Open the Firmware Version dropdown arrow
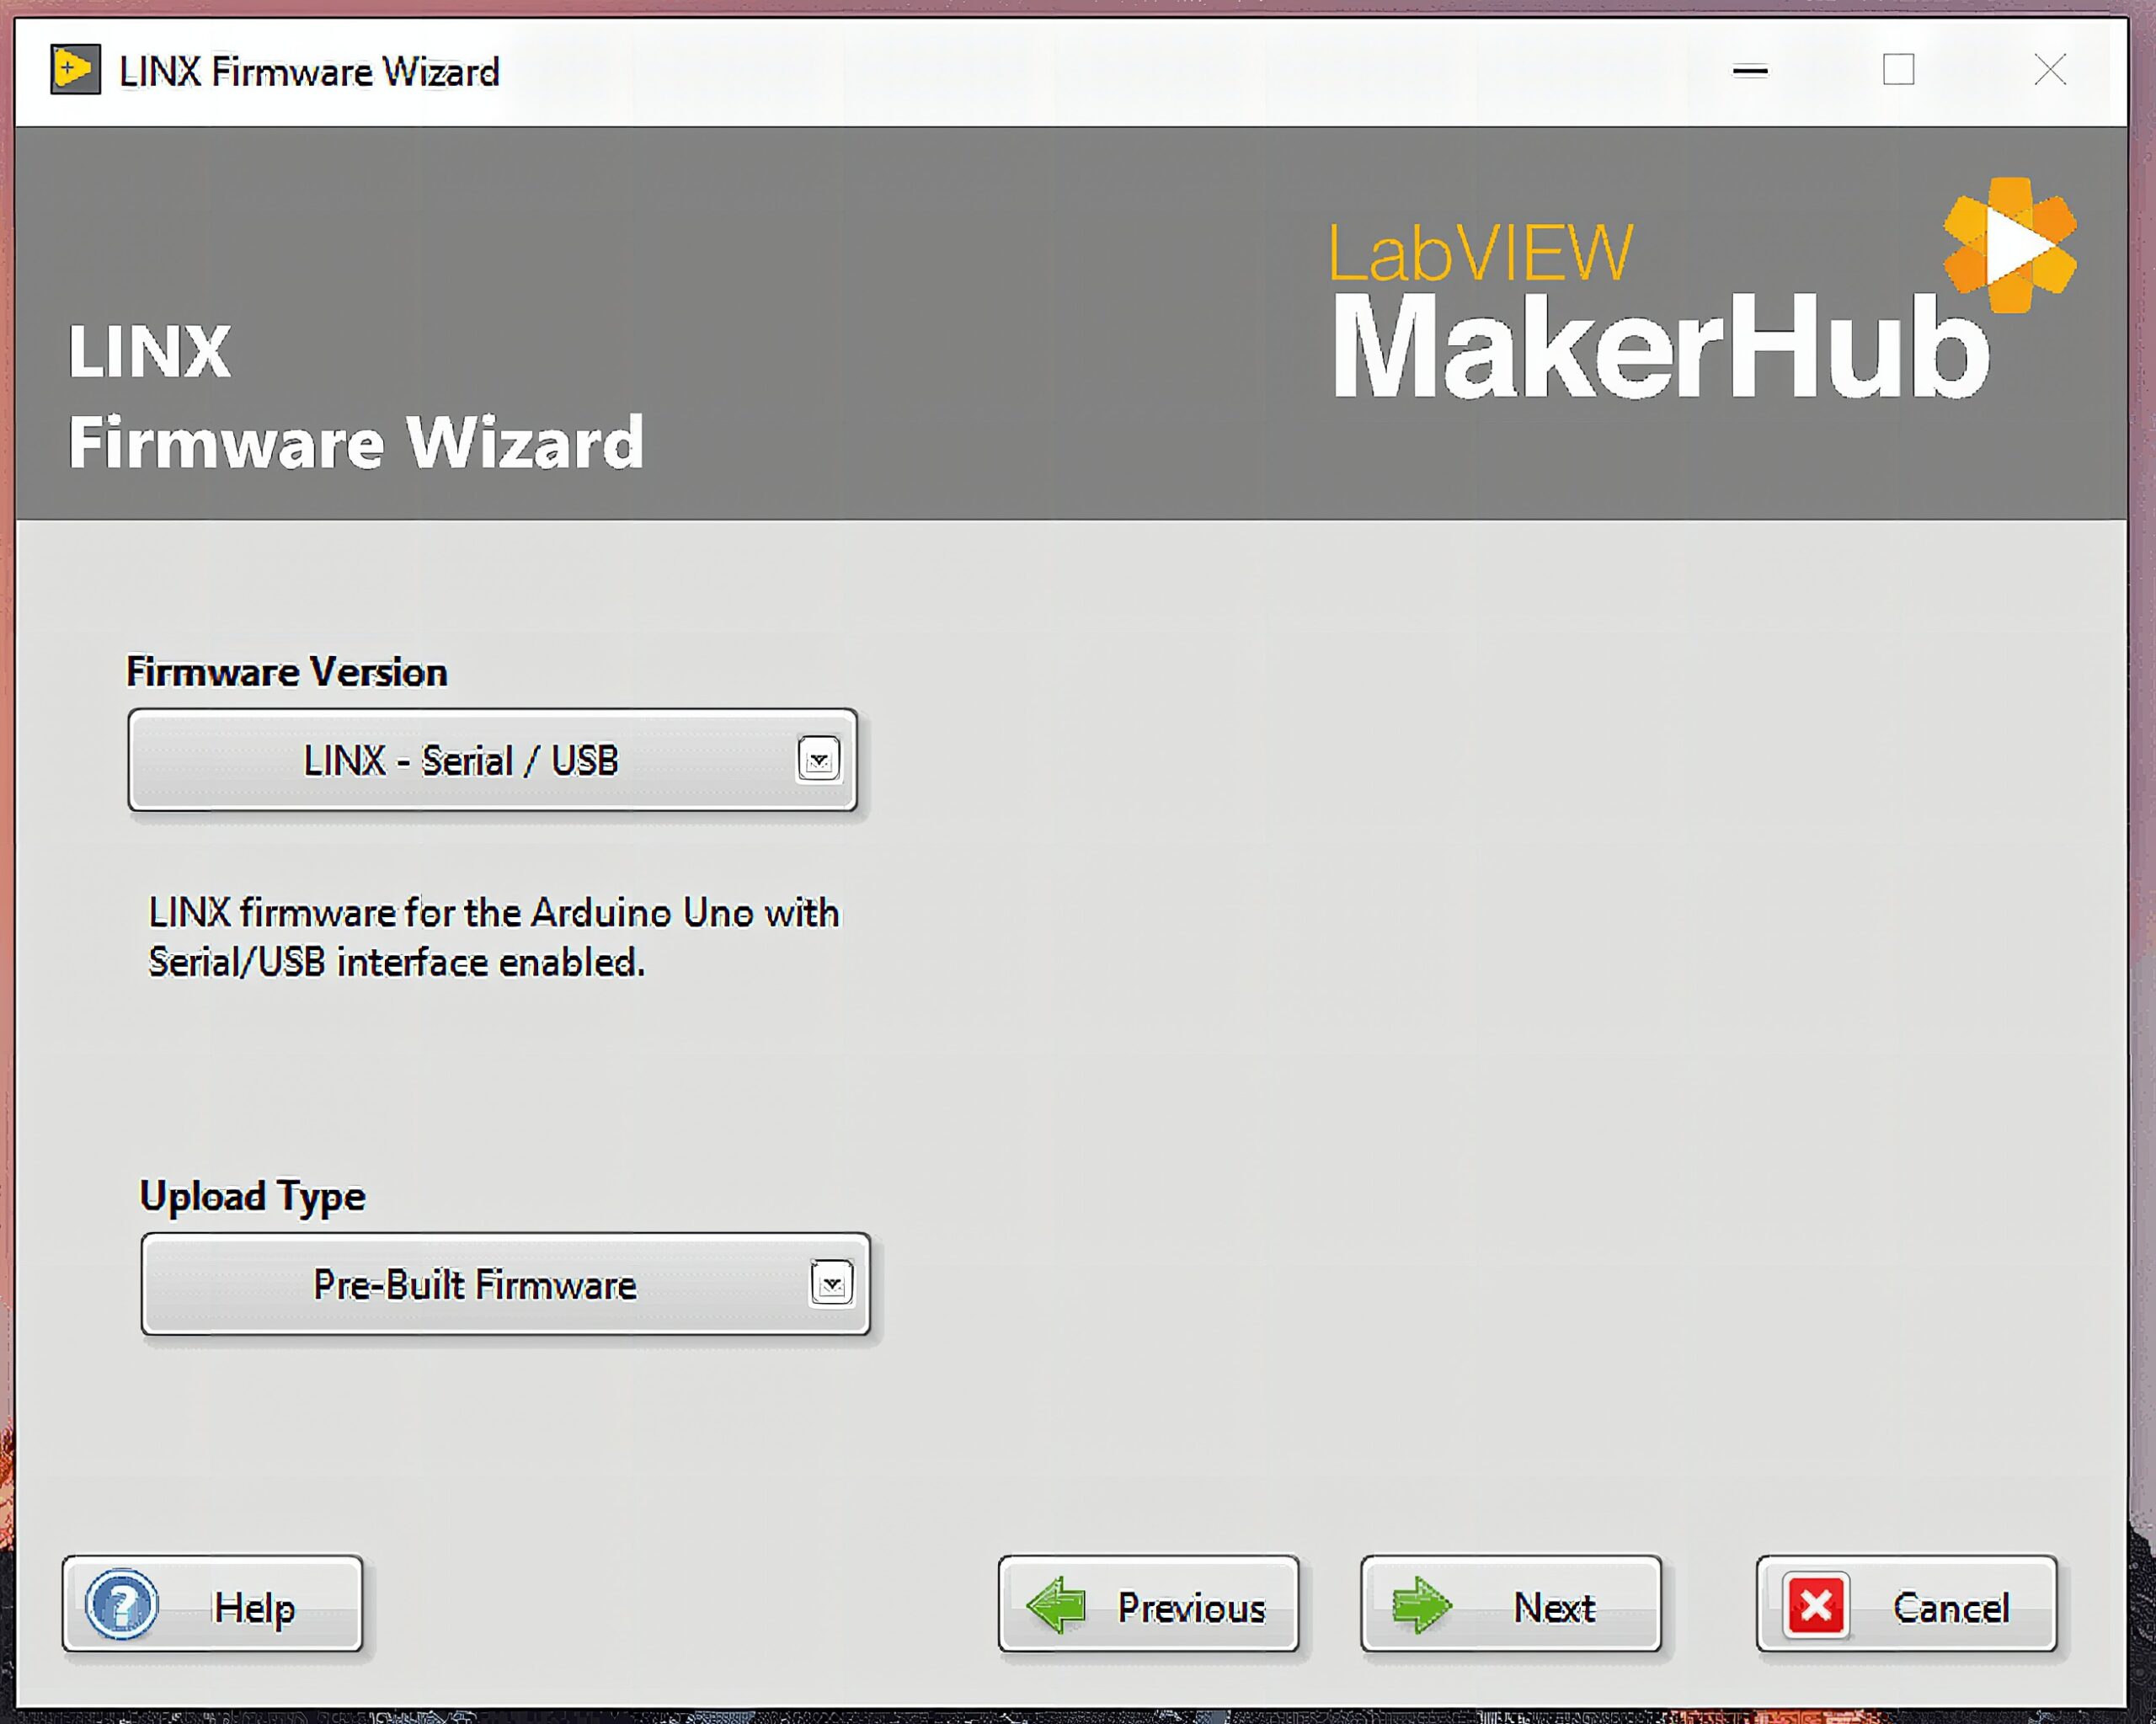Image resolution: width=2156 pixels, height=1724 pixels. click(819, 760)
